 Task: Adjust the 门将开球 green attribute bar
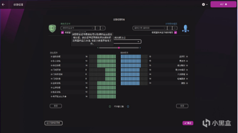(x=103, y=70)
